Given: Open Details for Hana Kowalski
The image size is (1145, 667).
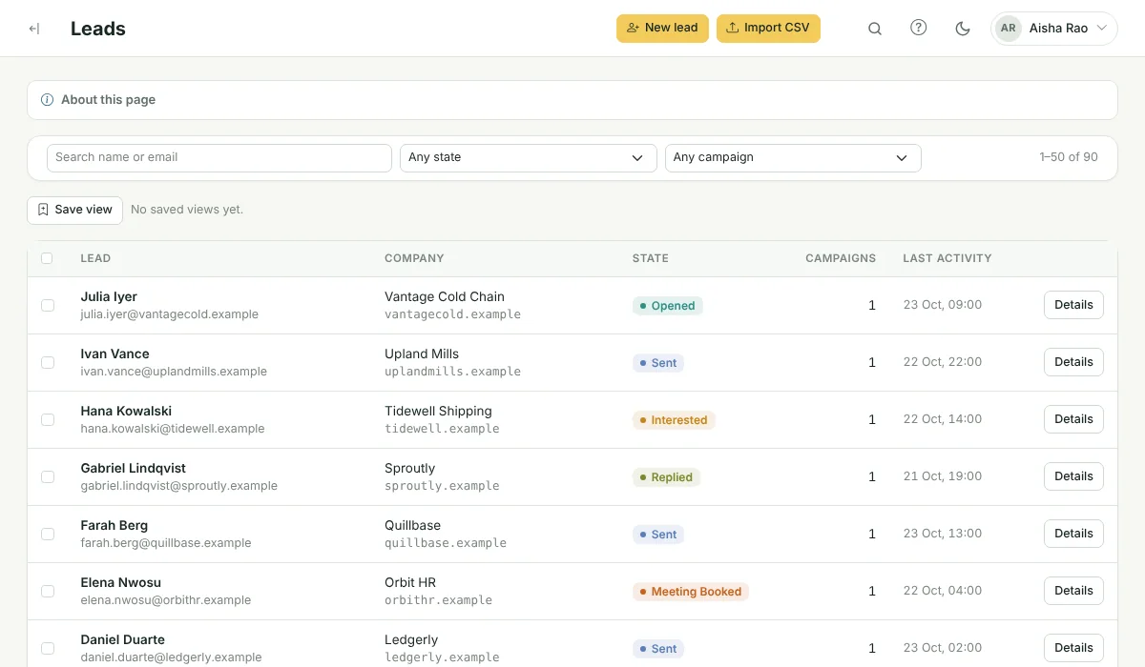Looking at the screenshot, I should tap(1073, 419).
